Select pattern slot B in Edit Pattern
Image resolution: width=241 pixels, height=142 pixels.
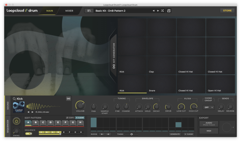click(x=36, y=123)
